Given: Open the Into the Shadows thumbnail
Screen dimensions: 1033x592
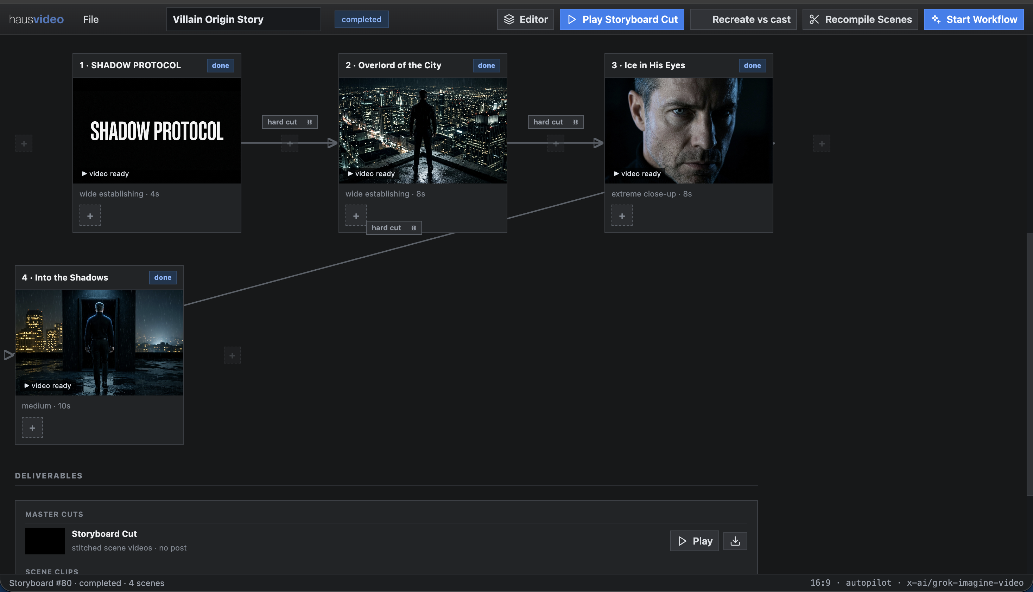Looking at the screenshot, I should click(x=99, y=342).
